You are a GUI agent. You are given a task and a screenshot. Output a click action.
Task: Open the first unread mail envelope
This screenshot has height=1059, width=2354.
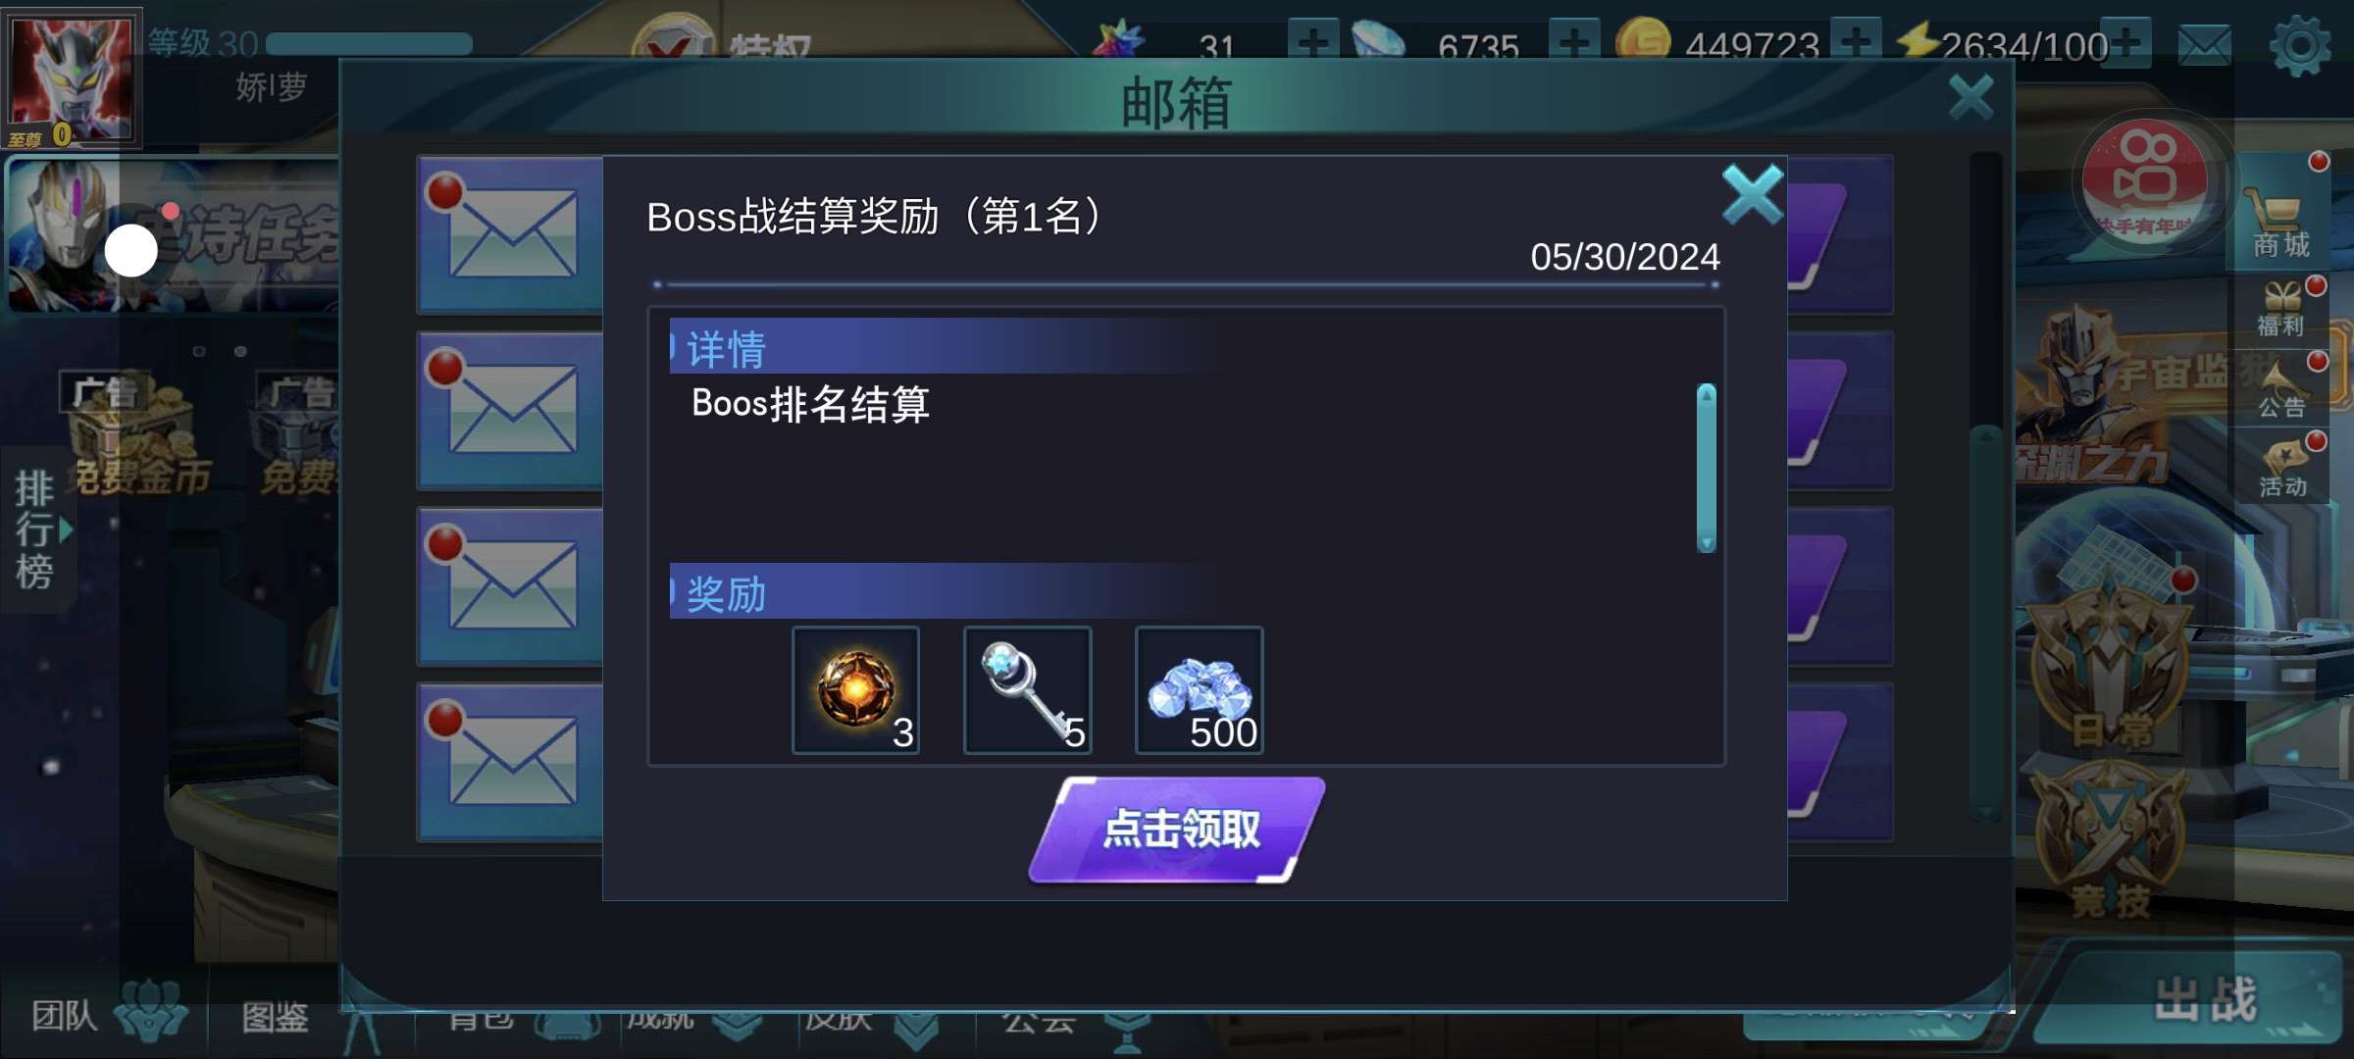pos(510,234)
